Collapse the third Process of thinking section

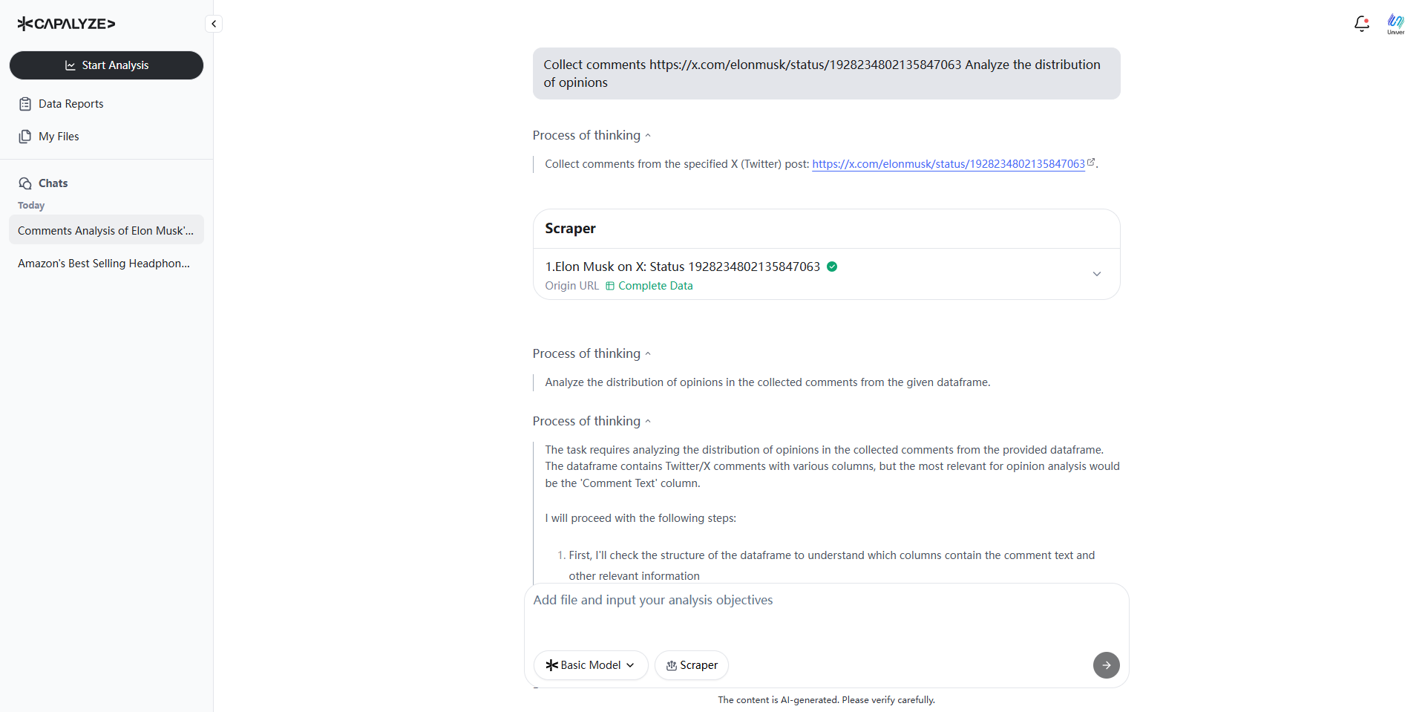[592, 421]
